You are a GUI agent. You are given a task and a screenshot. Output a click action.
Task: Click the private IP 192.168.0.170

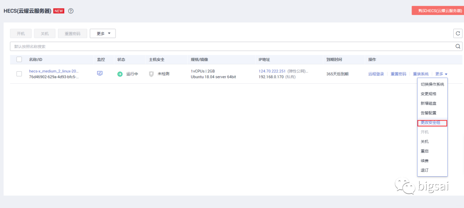click(x=271, y=77)
